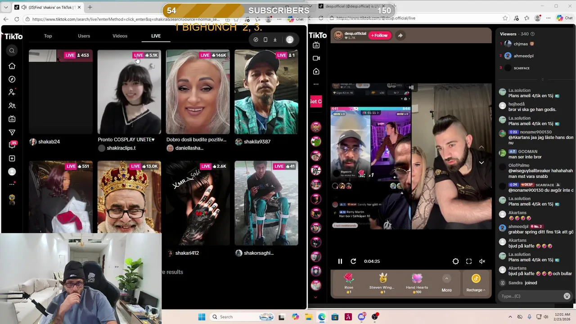
Task: Expand More gifts
Action: pyautogui.click(x=446, y=284)
